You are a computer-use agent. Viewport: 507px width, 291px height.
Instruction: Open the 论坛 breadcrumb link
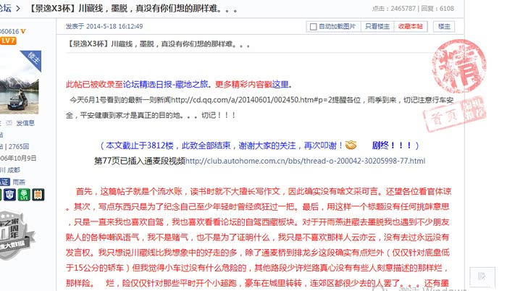[10, 9]
